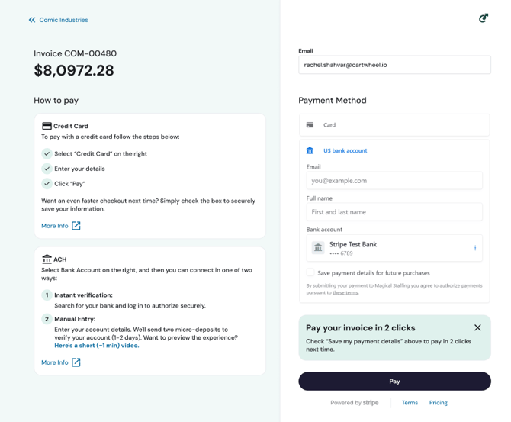Open the short video link for manual entry
The height and width of the screenshot is (422, 511).
point(97,346)
